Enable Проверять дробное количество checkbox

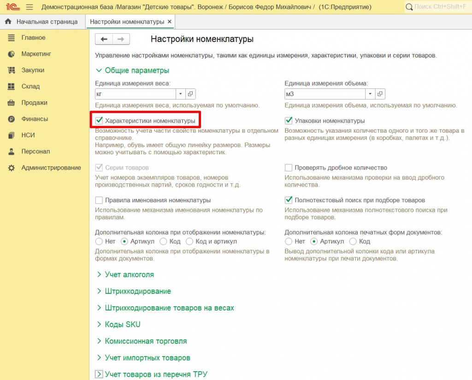(x=289, y=168)
